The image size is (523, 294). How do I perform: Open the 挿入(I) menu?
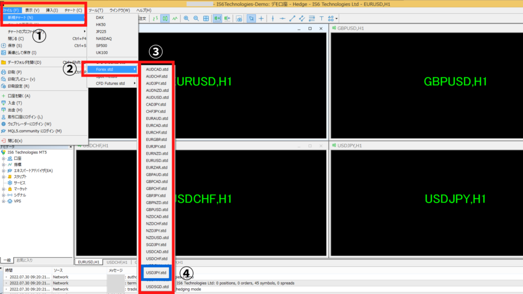pos(52,10)
